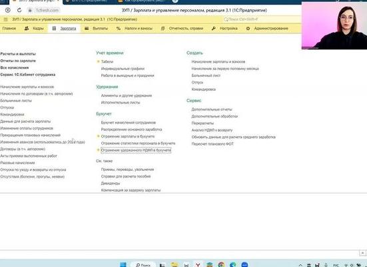Image resolution: width=367 pixels, height=267 pixels.
Task: Open Отражение удержанного НДФЛ в бухучете
Action: 136,150
